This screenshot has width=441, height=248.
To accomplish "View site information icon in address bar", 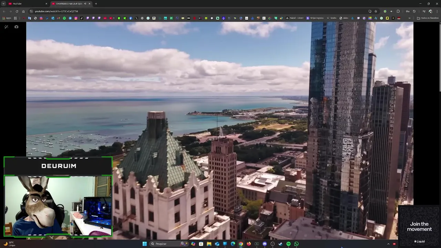I will pyautogui.click(x=31, y=11).
